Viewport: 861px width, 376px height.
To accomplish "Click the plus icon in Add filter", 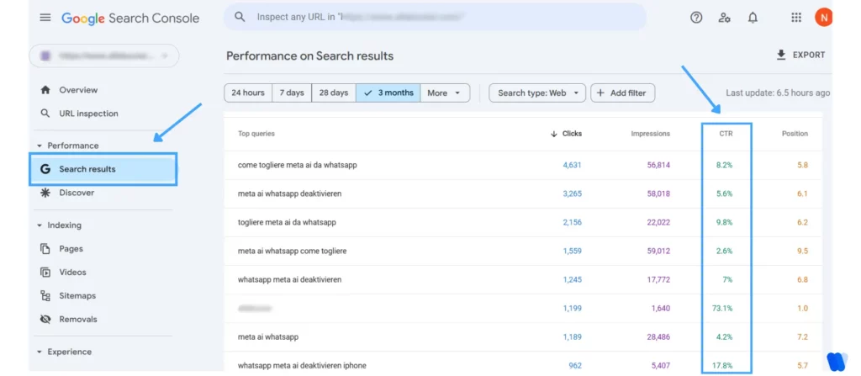I will [600, 93].
